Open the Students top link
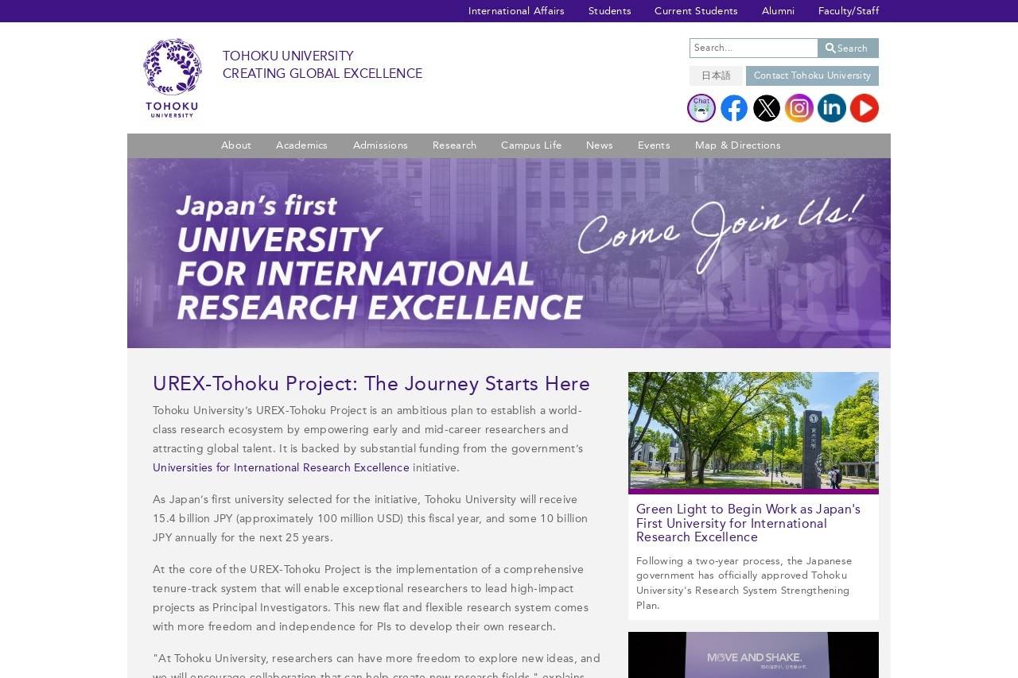This screenshot has width=1018, height=678. click(x=610, y=11)
